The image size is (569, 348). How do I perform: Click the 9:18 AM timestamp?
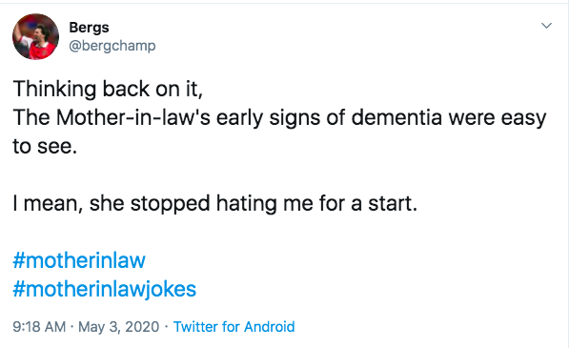pyautogui.click(x=39, y=327)
